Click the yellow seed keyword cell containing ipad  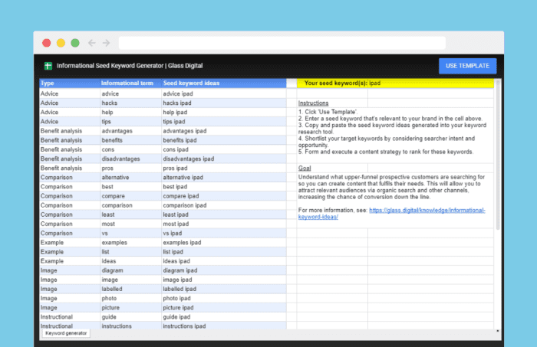click(431, 83)
